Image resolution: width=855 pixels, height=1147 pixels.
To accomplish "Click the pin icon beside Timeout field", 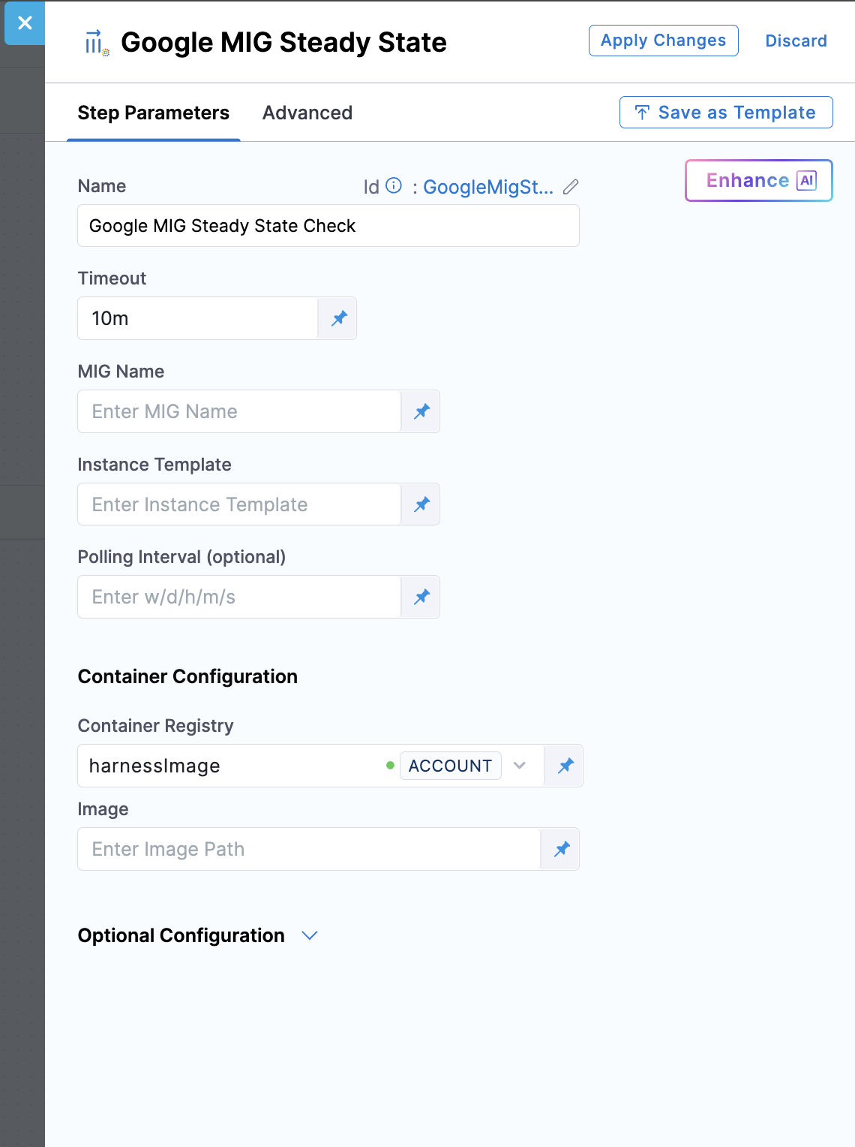I will click(x=339, y=318).
